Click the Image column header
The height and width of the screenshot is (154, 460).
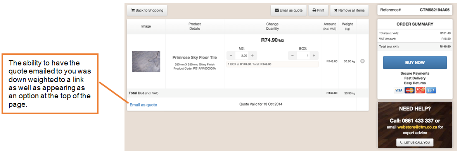click(x=146, y=26)
